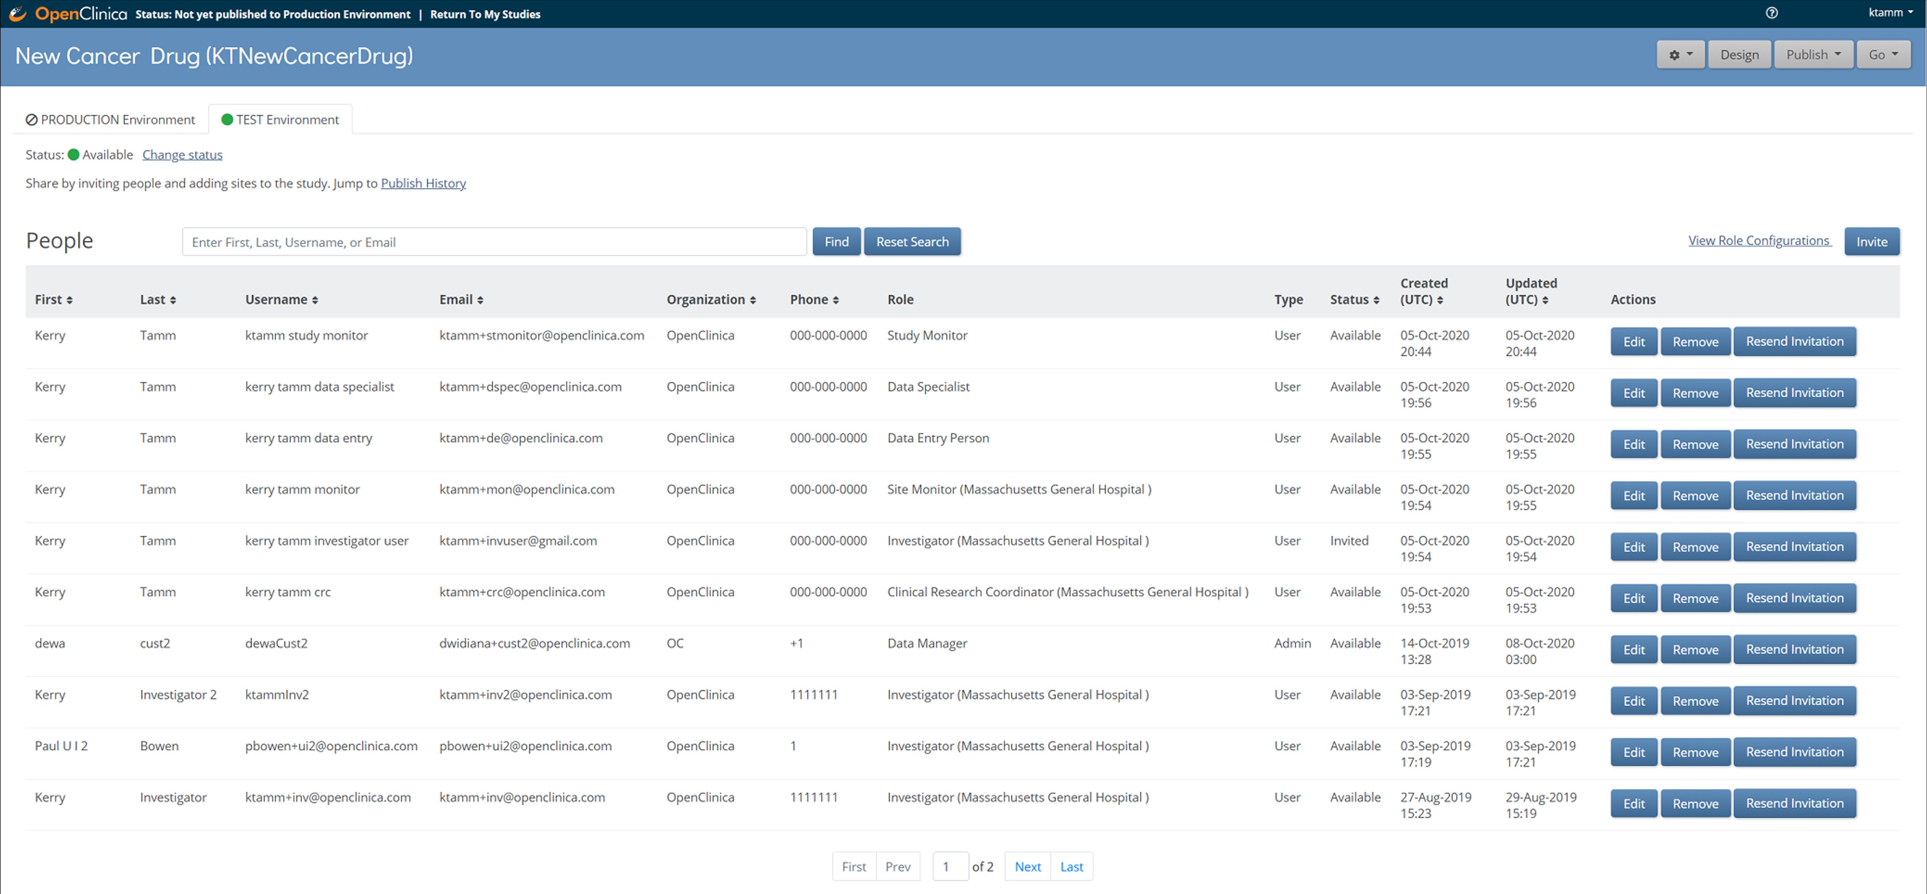Image resolution: width=1927 pixels, height=894 pixels.
Task: Go to Next page of people
Action: click(1027, 866)
